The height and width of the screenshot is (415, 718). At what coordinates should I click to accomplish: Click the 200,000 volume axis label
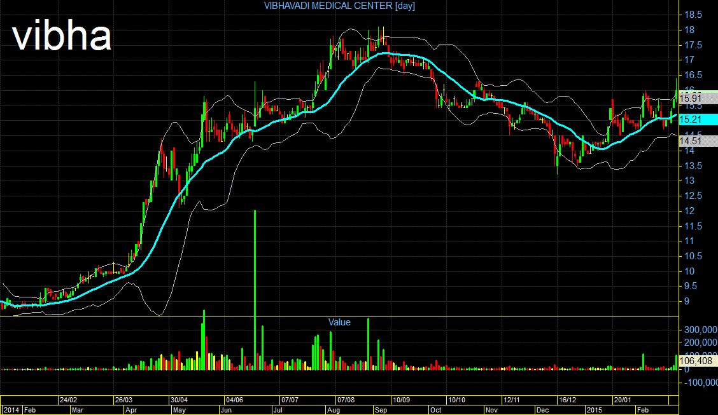point(701,343)
